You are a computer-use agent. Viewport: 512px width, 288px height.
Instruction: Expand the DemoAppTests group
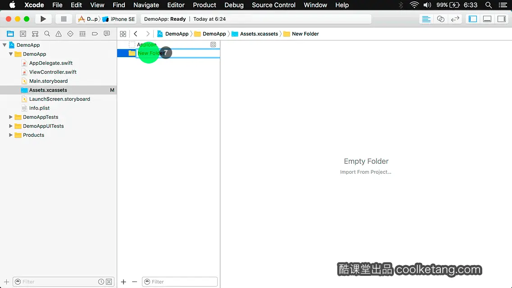(11, 117)
